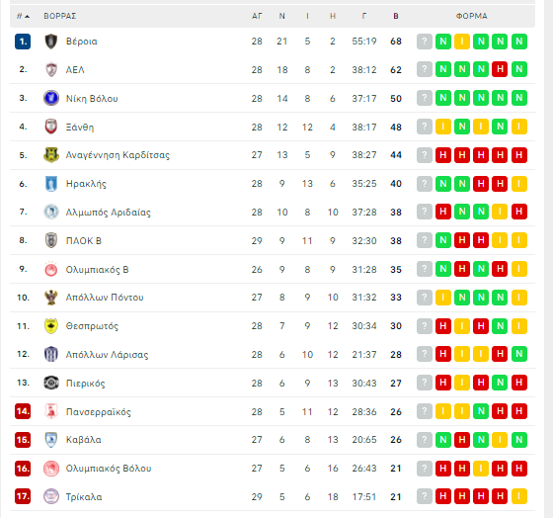The width and height of the screenshot is (553, 518).
Task: Open Νίκη Βόλου blue crest icon
Action: pyautogui.click(x=51, y=98)
